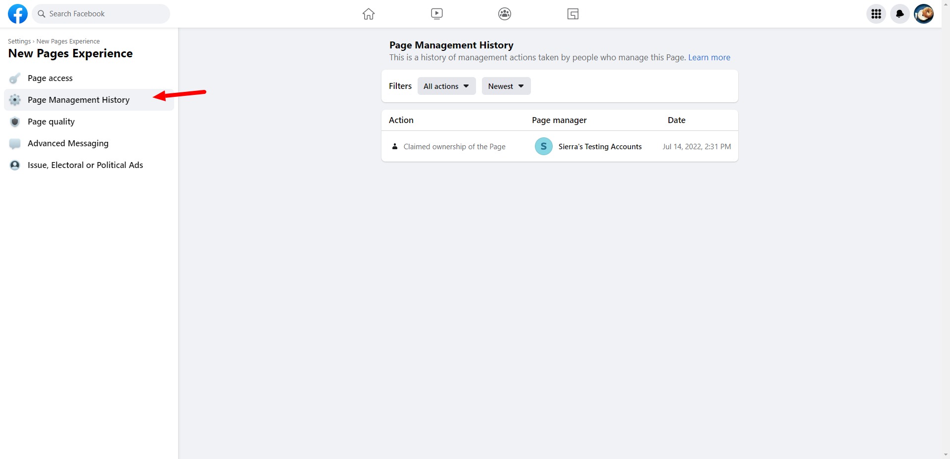The image size is (950, 459).
Task: Open the Home feed icon
Action: click(369, 14)
